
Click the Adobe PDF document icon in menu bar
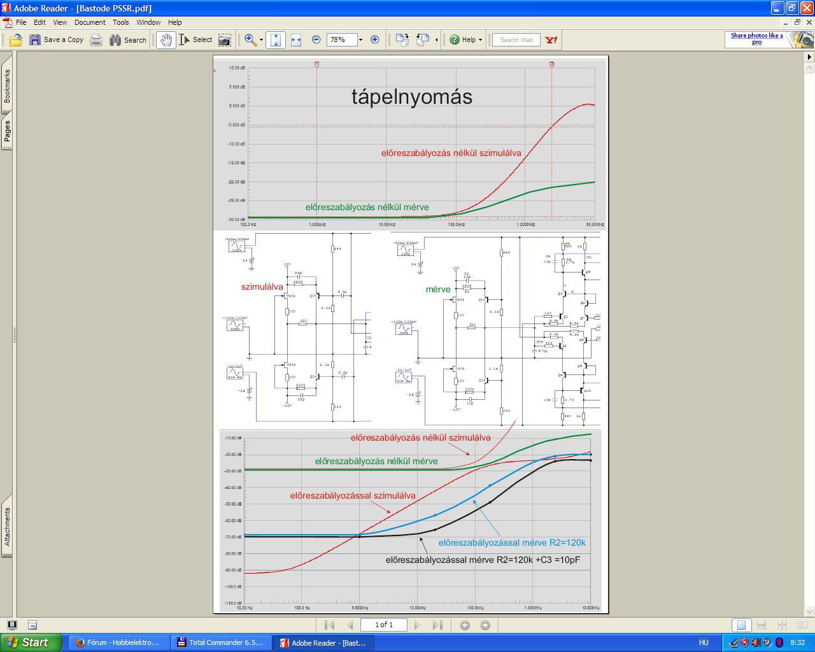pos(7,22)
